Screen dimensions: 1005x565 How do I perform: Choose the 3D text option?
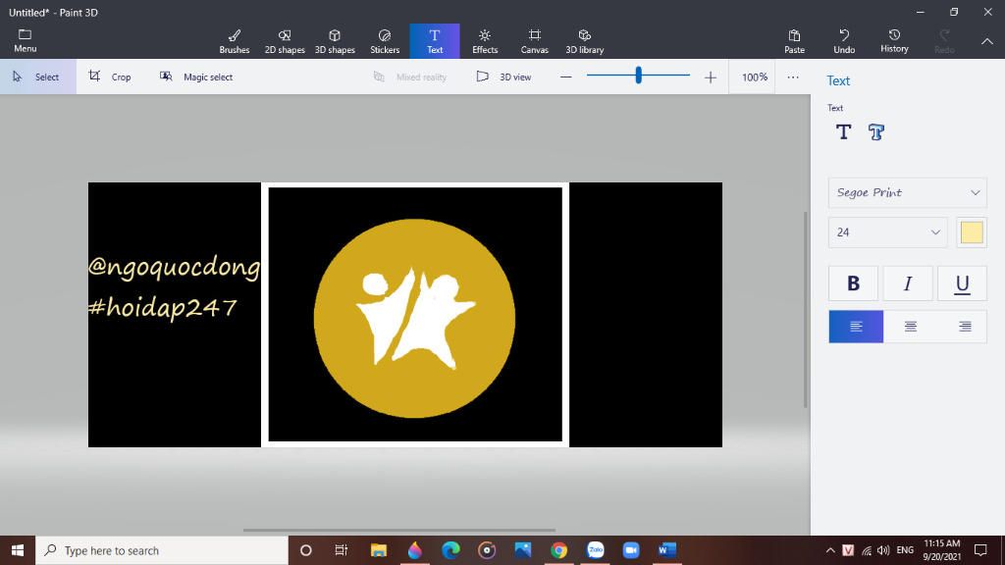pyautogui.click(x=876, y=132)
